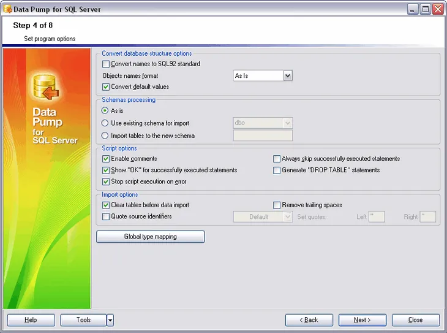Click the "Set quotes:" label
Image resolution: width=447 pixels, height=333 pixels.
tap(312, 217)
